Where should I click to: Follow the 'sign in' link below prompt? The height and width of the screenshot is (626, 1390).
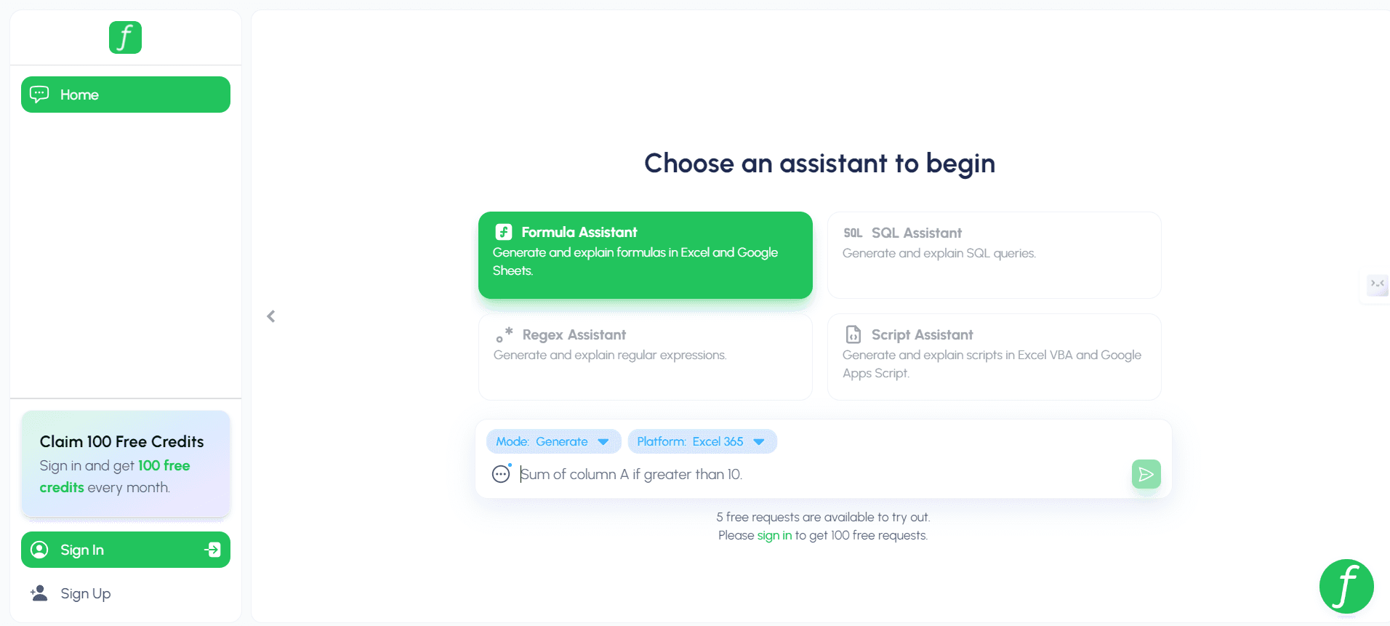tap(774, 535)
